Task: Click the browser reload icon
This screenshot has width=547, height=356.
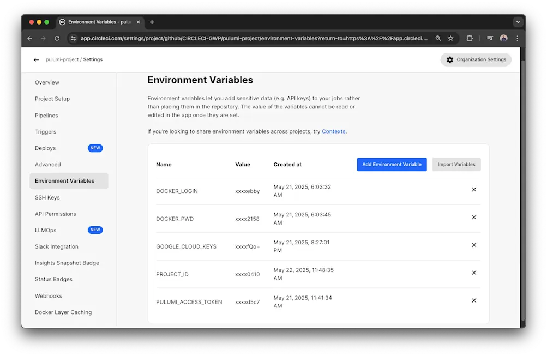Action: click(57, 38)
